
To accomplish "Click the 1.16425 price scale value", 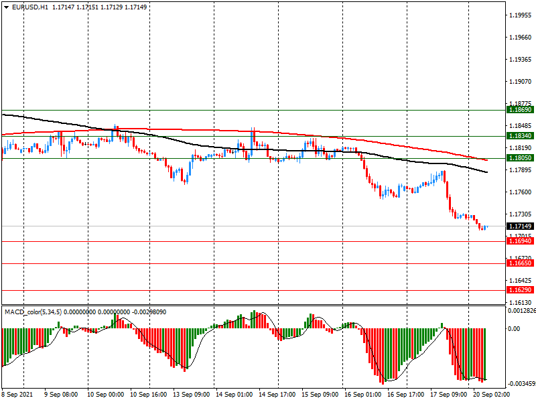I will 521,281.
